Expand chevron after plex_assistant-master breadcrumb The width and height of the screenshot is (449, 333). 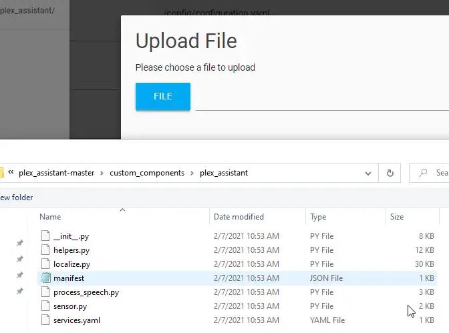[102, 174]
